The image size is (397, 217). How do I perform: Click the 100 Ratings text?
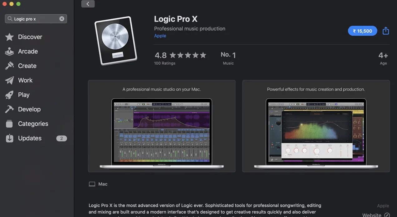point(165,63)
